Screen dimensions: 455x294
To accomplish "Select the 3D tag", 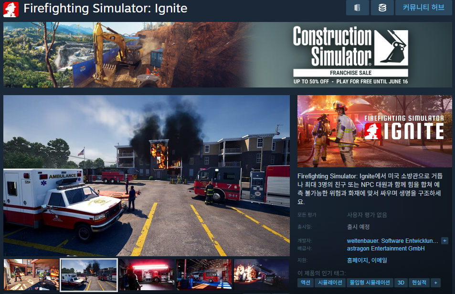I will click(401, 283).
